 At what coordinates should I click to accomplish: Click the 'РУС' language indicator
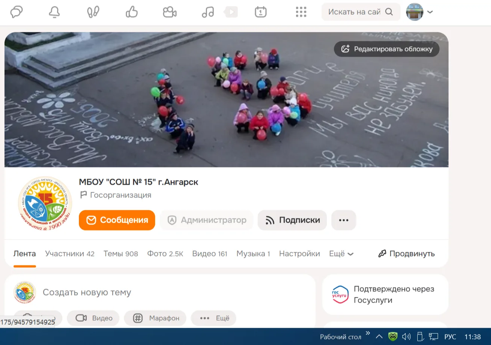450,337
